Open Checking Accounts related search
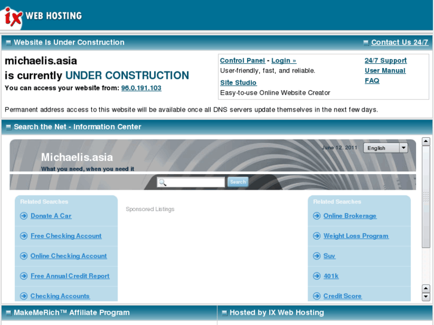Image resolution: width=434 pixels, height=325 pixels. coord(60,296)
